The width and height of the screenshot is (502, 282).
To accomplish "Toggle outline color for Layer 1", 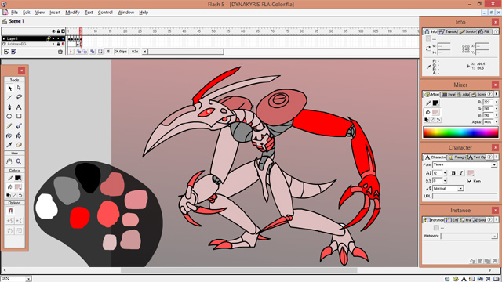I will (x=63, y=38).
